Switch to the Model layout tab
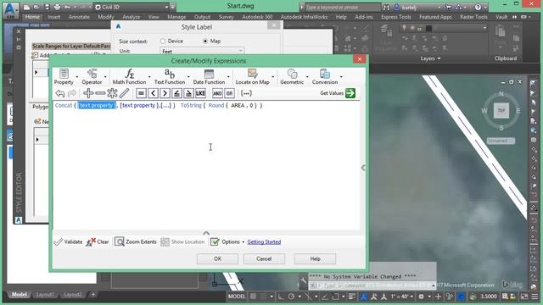 coord(20,295)
